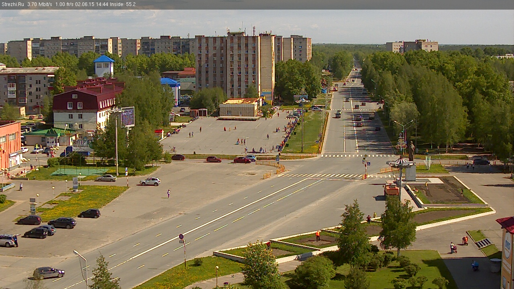Click the 14:44 time stamp
This screenshot has width=514, height=289.
point(102,4)
